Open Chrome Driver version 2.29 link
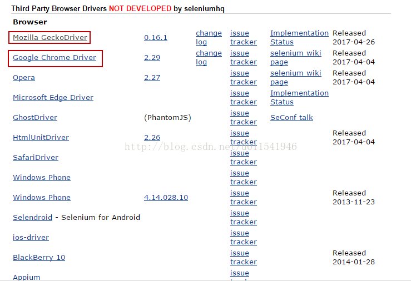Viewport: 411px width, 281px height. click(x=152, y=58)
